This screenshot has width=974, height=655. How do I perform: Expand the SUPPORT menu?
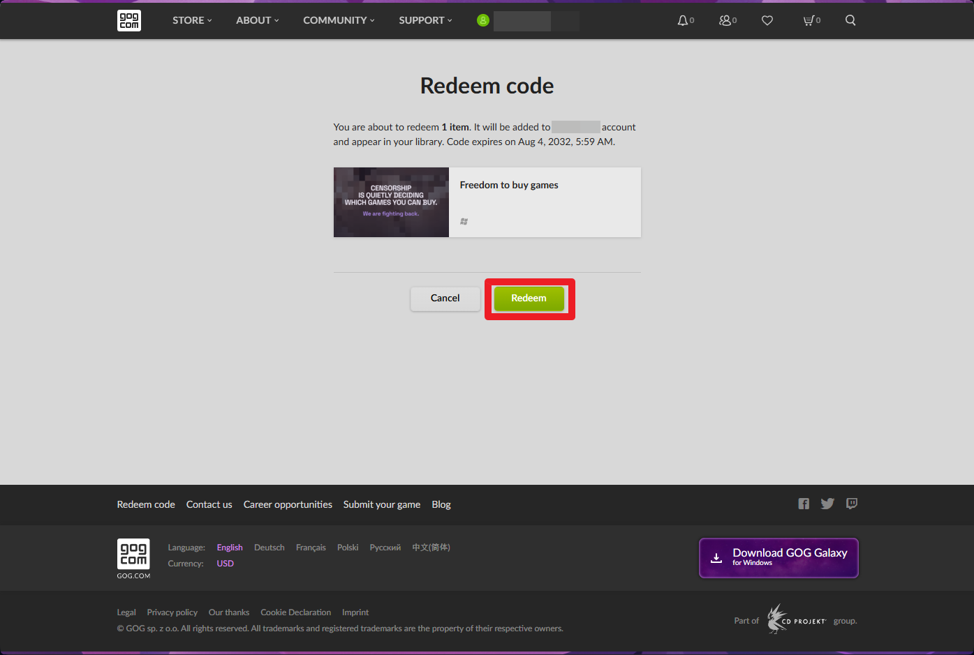425,20
